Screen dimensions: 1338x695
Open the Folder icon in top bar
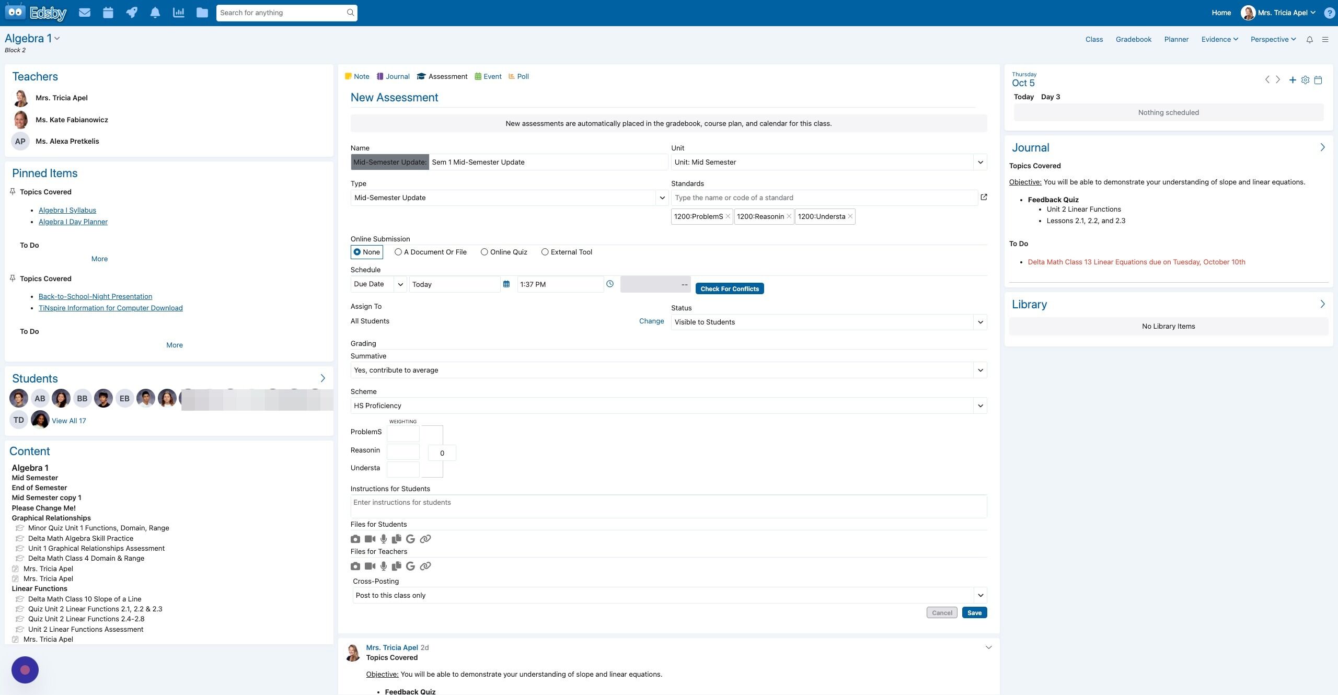pyautogui.click(x=202, y=13)
